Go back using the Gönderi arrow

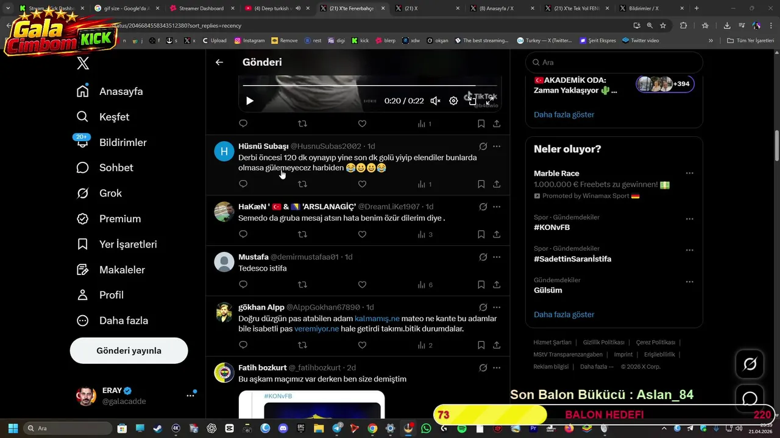(x=219, y=62)
